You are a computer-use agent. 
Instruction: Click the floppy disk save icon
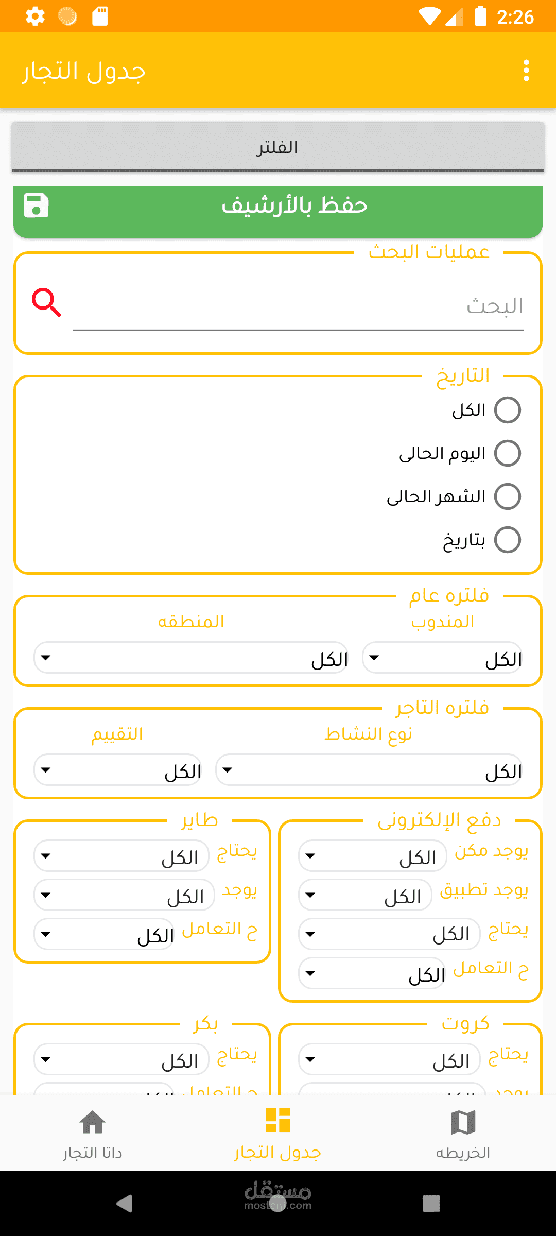pos(37,205)
